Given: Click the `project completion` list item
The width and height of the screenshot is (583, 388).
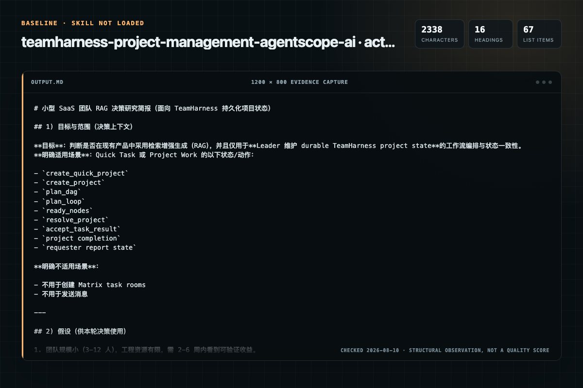Looking at the screenshot, I should click(77, 238).
